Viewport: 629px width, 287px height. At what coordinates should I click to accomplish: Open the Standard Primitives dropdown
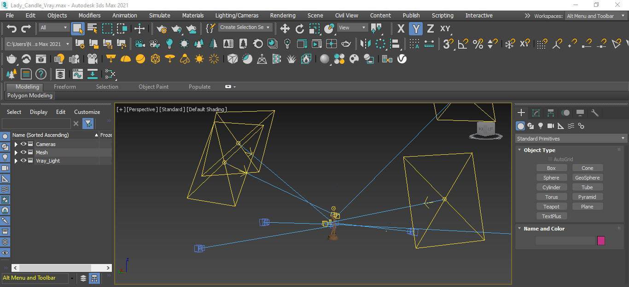coord(571,138)
